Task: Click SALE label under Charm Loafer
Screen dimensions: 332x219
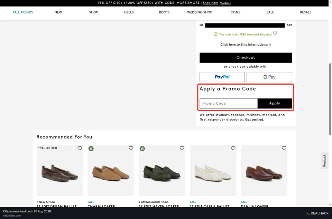Action: (91, 202)
